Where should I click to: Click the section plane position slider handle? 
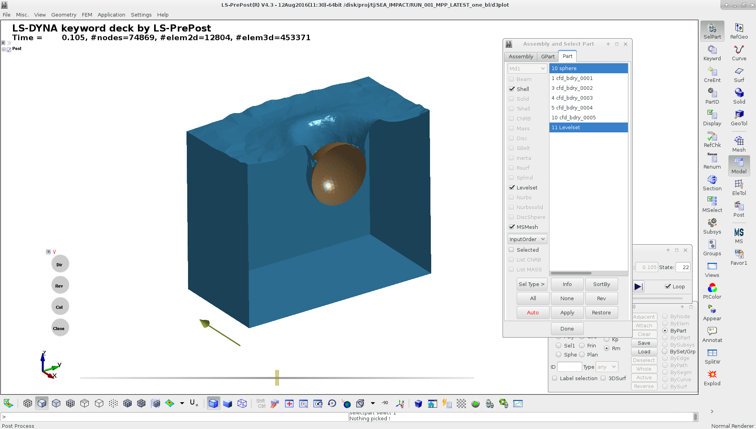point(277,377)
